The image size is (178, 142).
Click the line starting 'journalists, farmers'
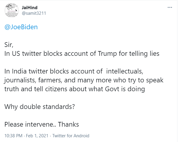84,80
